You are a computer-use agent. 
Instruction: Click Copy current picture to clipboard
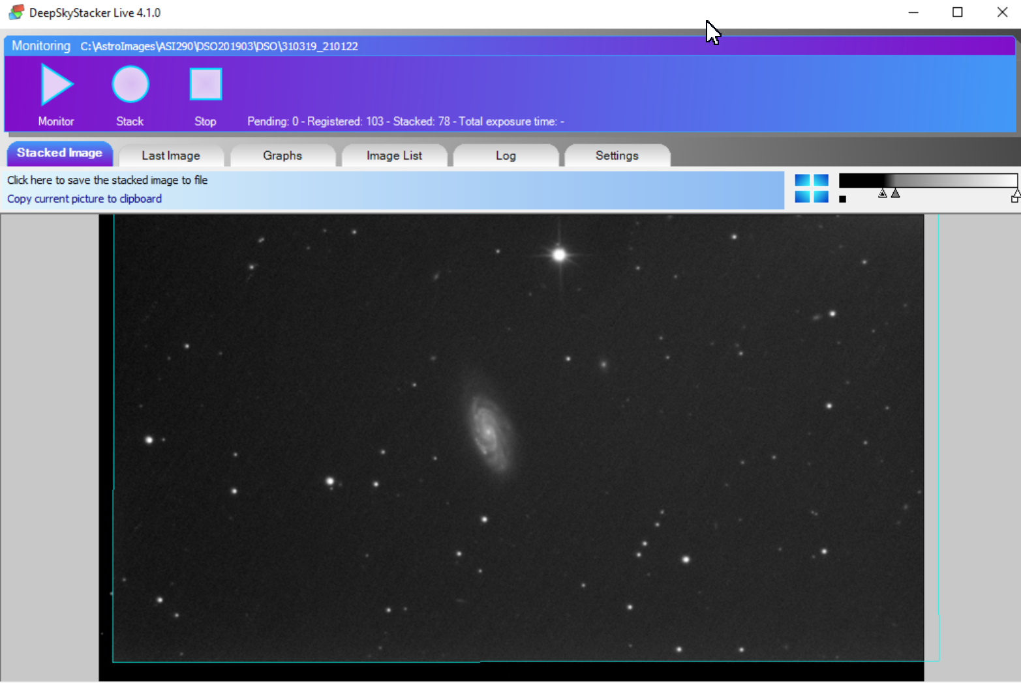85,199
